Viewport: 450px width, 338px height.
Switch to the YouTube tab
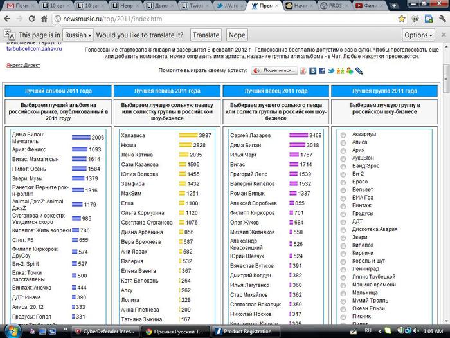coord(370,5)
